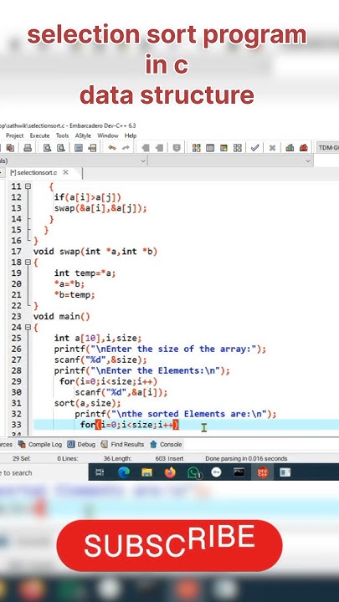Compile the program using the four-squares icon
This screenshot has width=339, height=602.
[197, 148]
